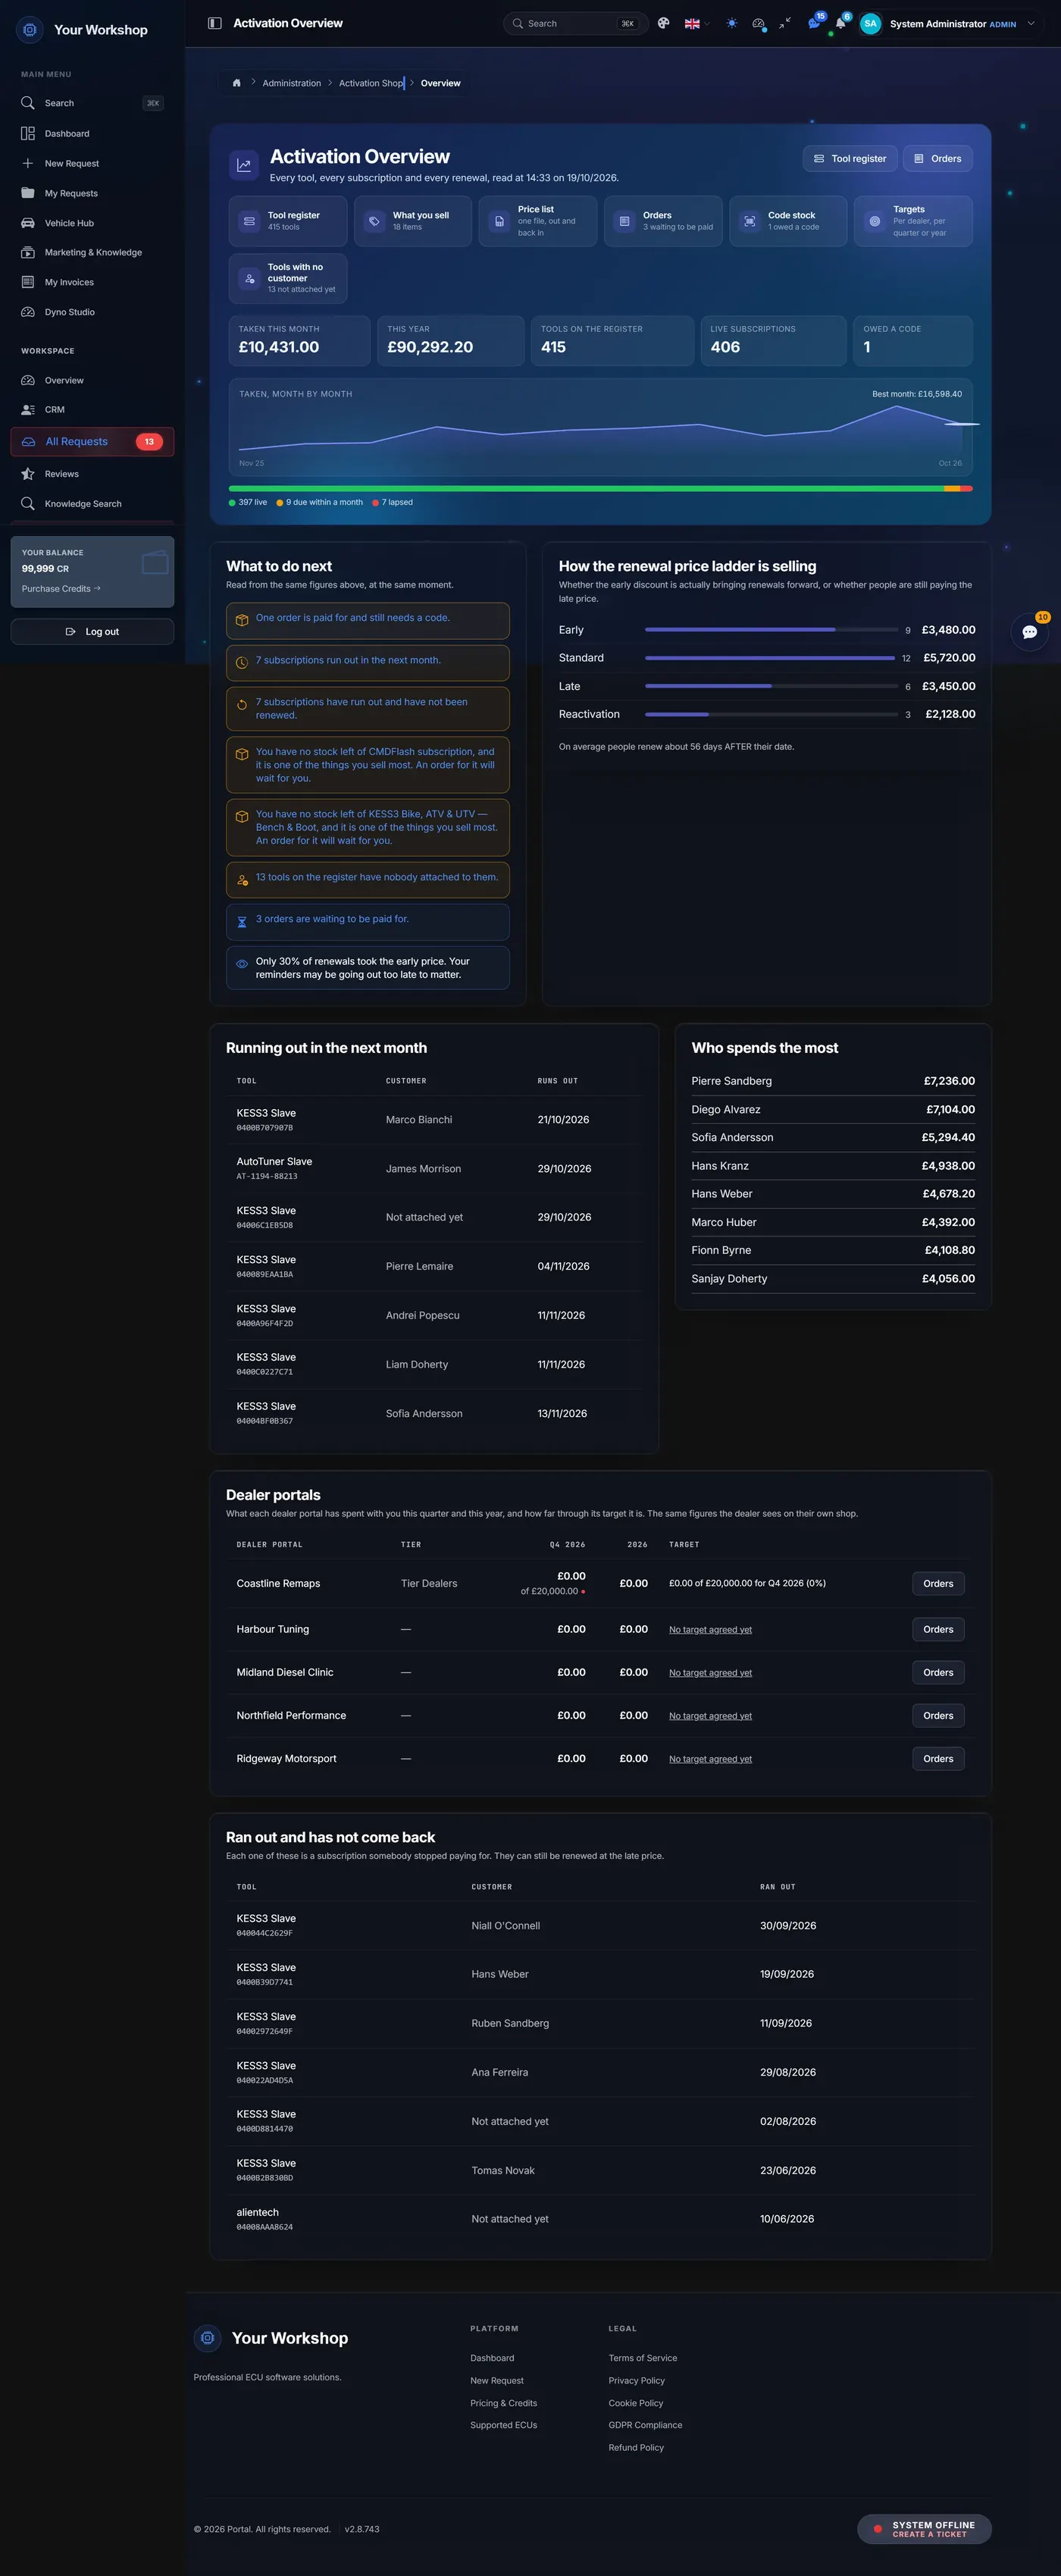The image size is (1061, 2576).
Task: Open the Targets card icon
Action: coord(874,221)
